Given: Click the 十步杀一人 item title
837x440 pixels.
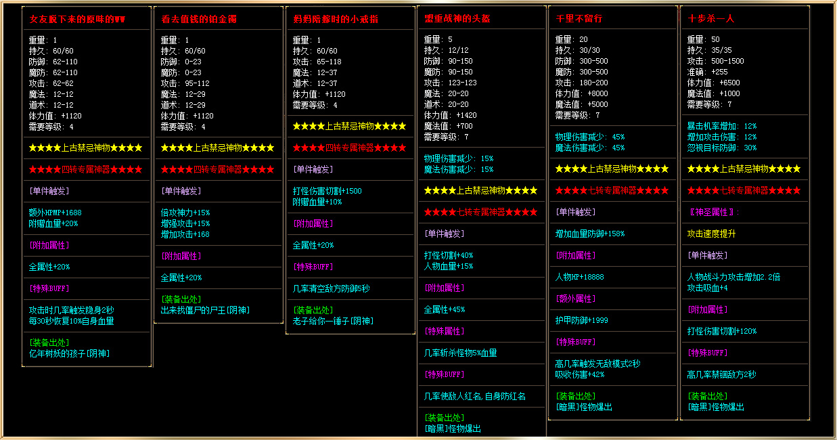Looking at the screenshot, I should 710,19.
